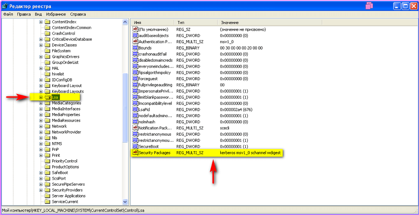Click the Authentication Packages string icon
Image resolution: width=419 pixels, height=215 pixels.
coord(135,42)
